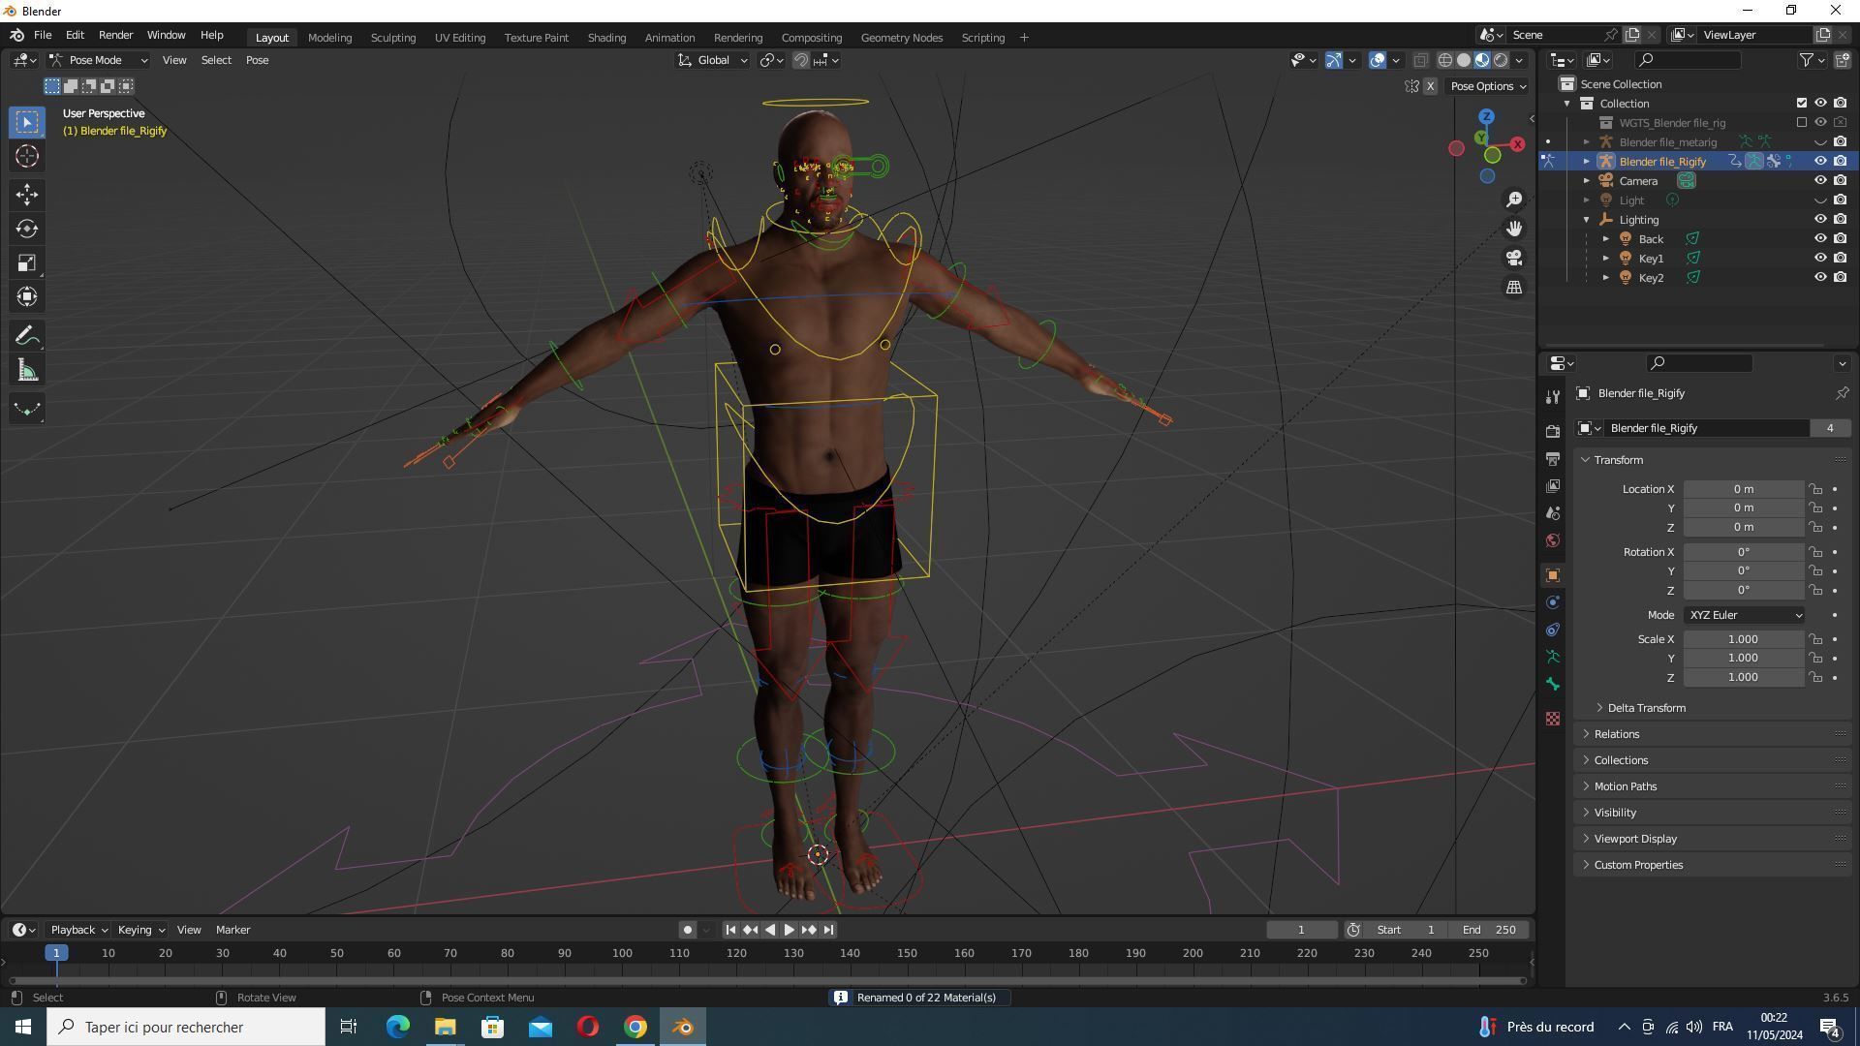Open Marker menu in timeline
The image size is (1860, 1046).
tap(232, 930)
